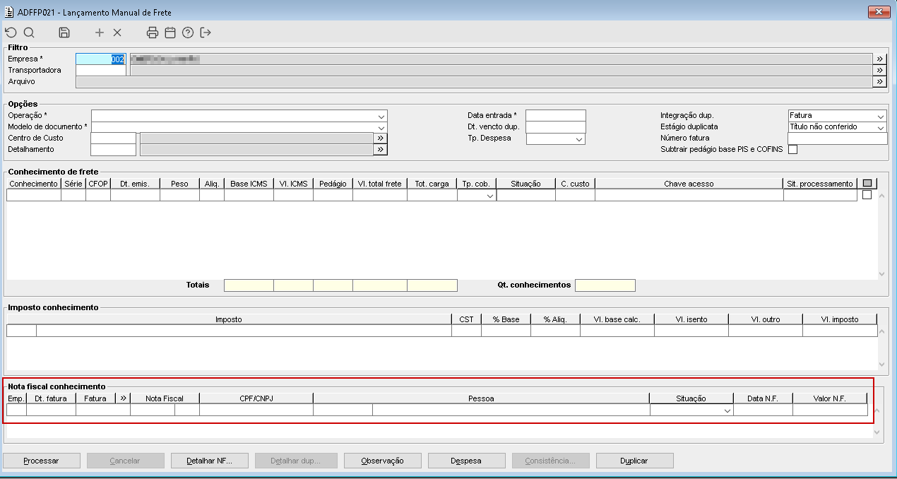The image size is (897, 479).
Task: Click the Série column header
Action: click(x=73, y=184)
